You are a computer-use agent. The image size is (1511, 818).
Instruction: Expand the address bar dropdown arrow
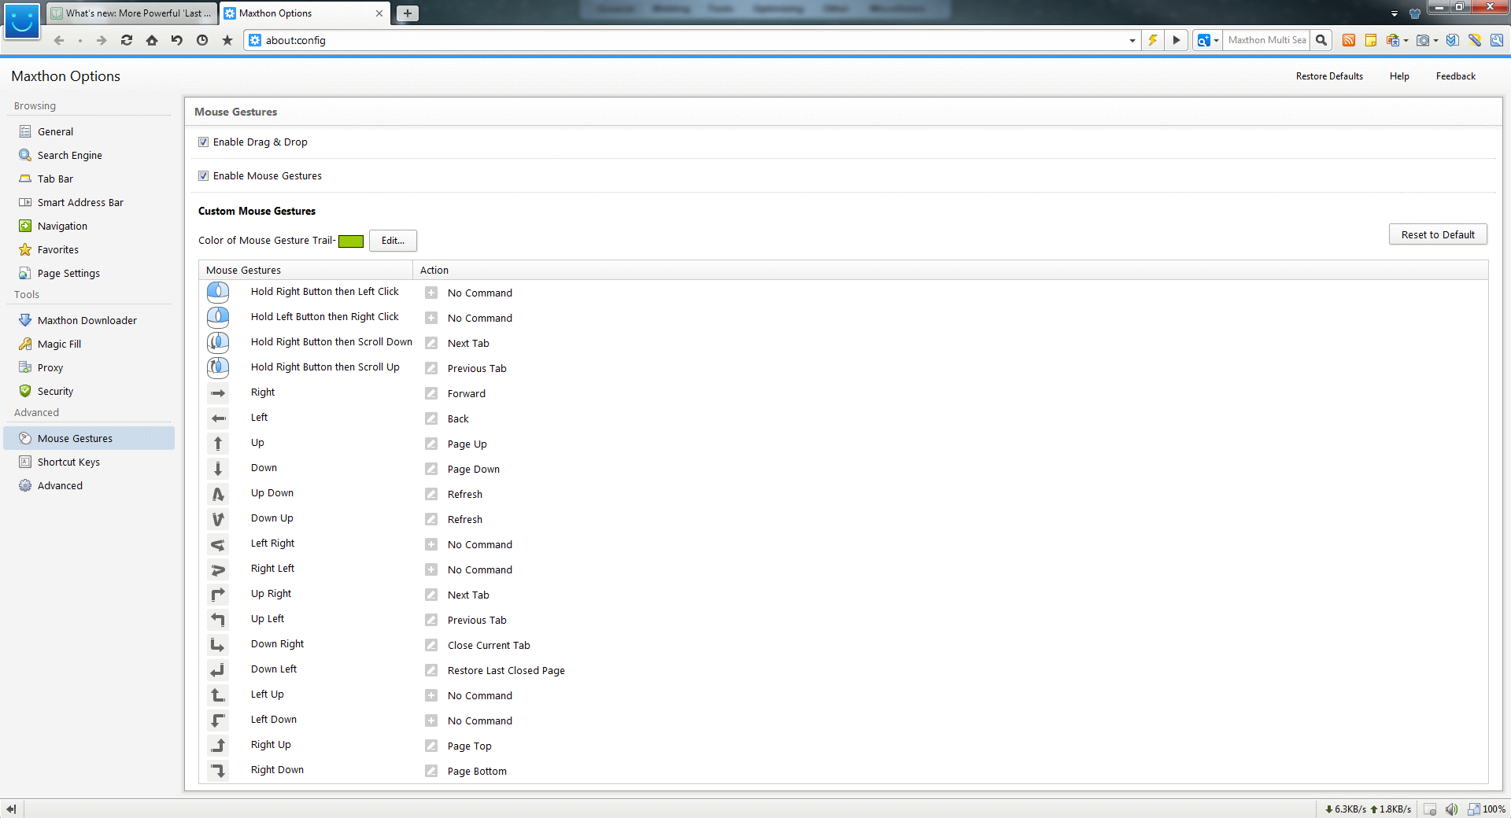click(x=1132, y=40)
